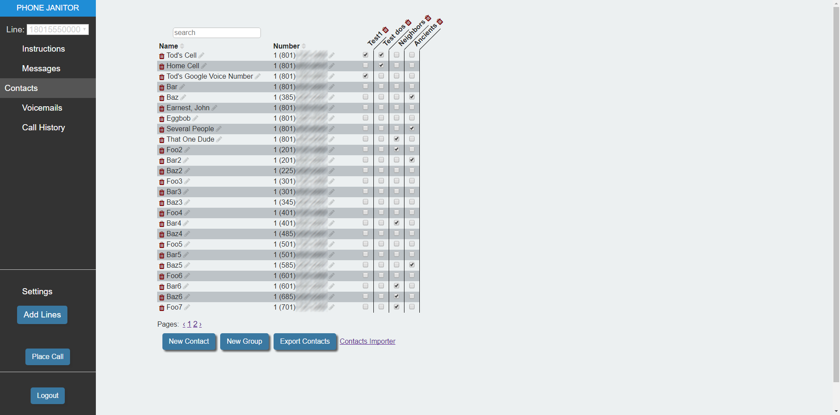Add Foo7 to the Ancients group
Image resolution: width=840 pixels, height=415 pixels.
[x=412, y=307]
